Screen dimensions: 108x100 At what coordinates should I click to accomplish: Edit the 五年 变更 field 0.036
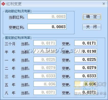point(86,84)
